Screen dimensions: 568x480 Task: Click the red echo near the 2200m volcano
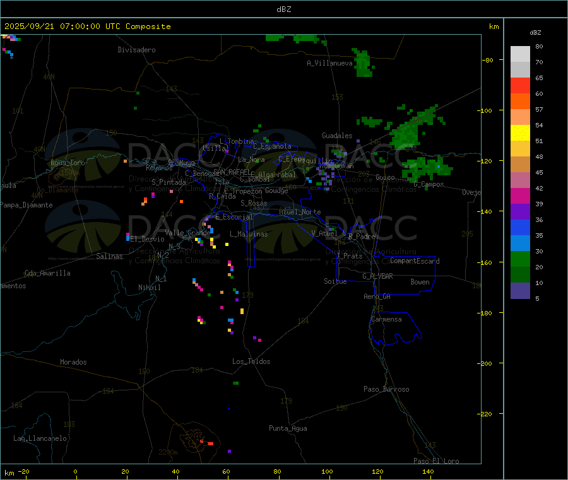pyautogui.click(x=210, y=443)
